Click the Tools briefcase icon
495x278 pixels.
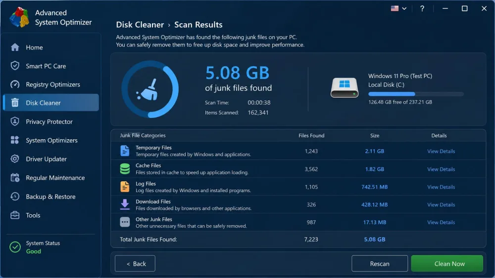coord(15,215)
